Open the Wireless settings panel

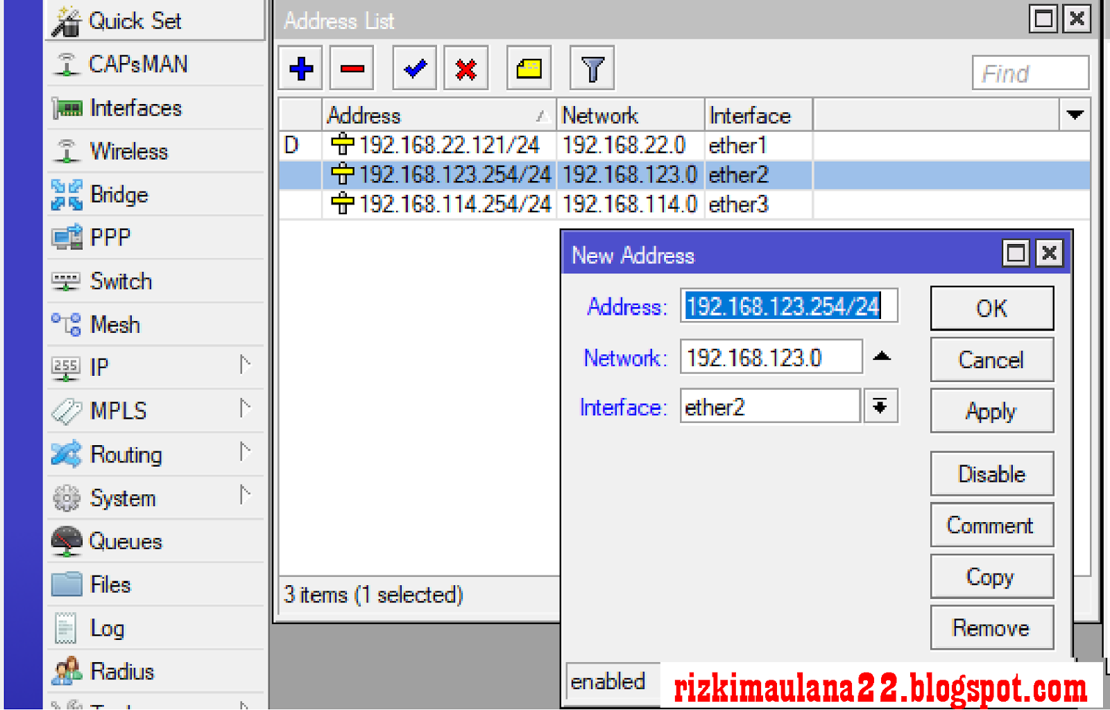pyautogui.click(x=129, y=151)
